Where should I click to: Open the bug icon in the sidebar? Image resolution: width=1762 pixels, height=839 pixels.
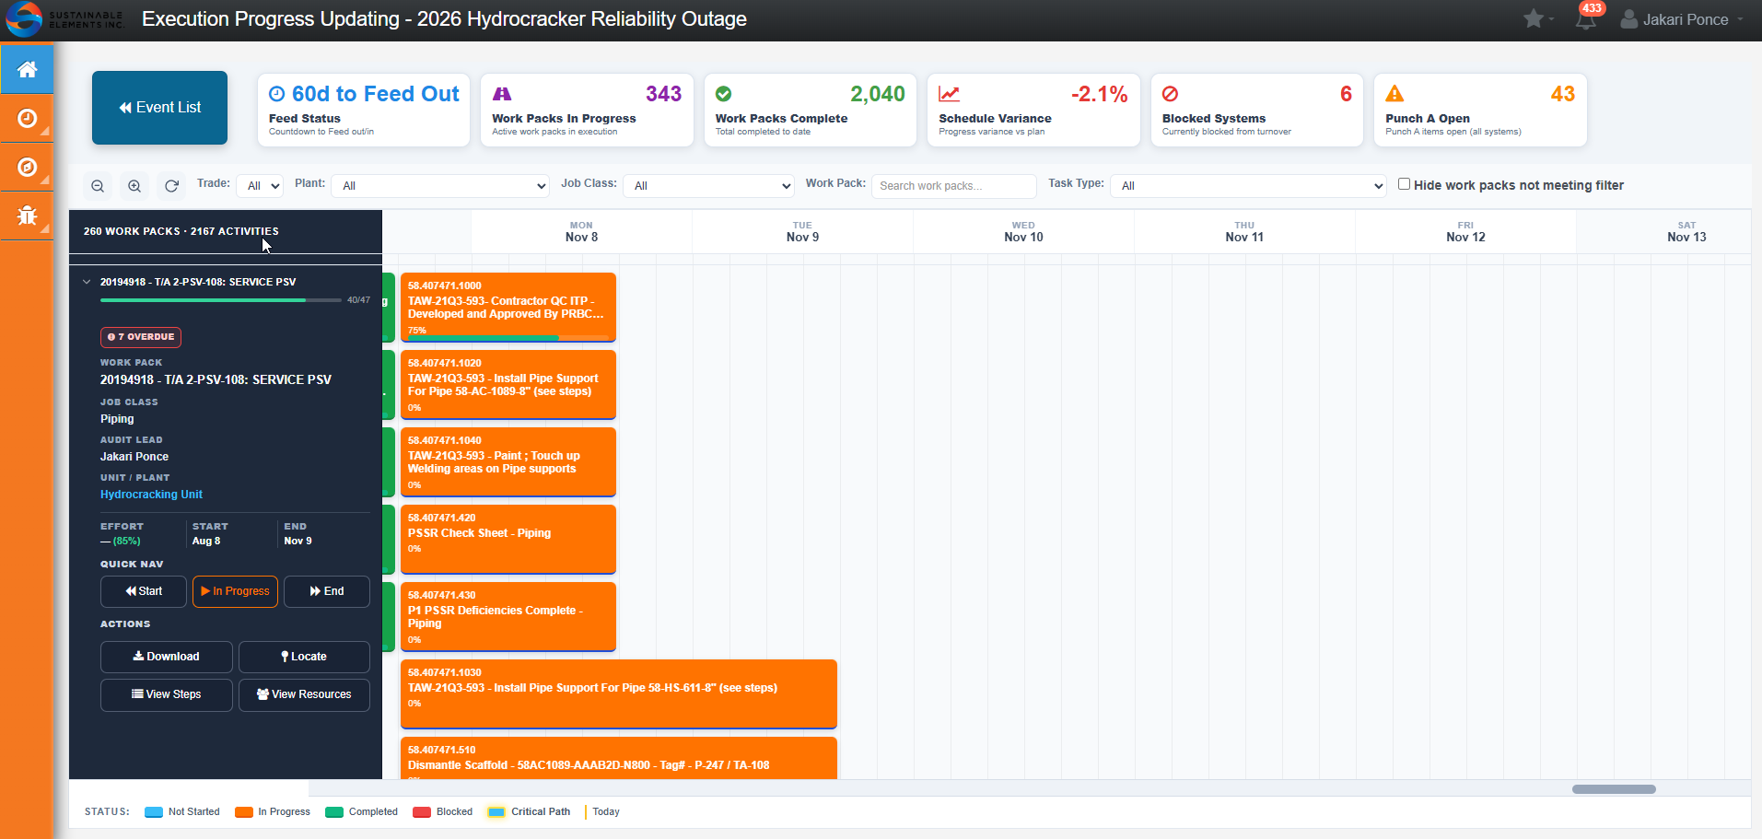[27, 216]
